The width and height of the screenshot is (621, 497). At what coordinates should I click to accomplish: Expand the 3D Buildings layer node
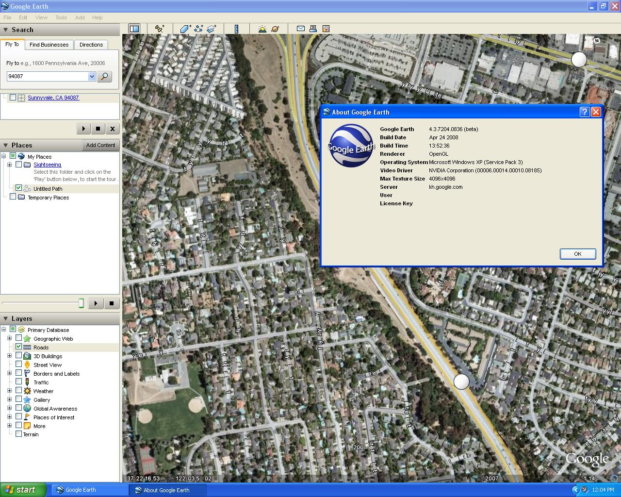tap(9, 356)
